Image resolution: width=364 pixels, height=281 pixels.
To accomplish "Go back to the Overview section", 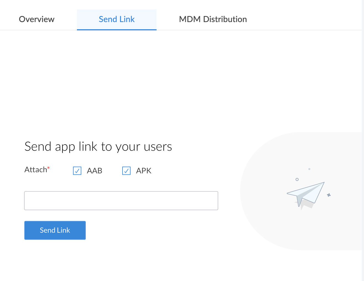I will tap(37, 19).
